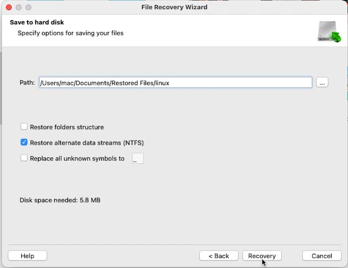Click the Path text field

point(176,83)
